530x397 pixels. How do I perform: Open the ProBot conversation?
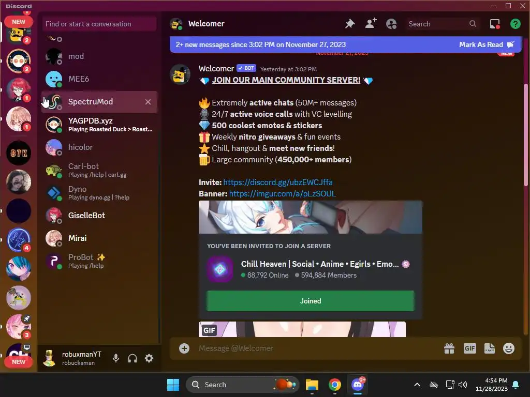coord(99,261)
